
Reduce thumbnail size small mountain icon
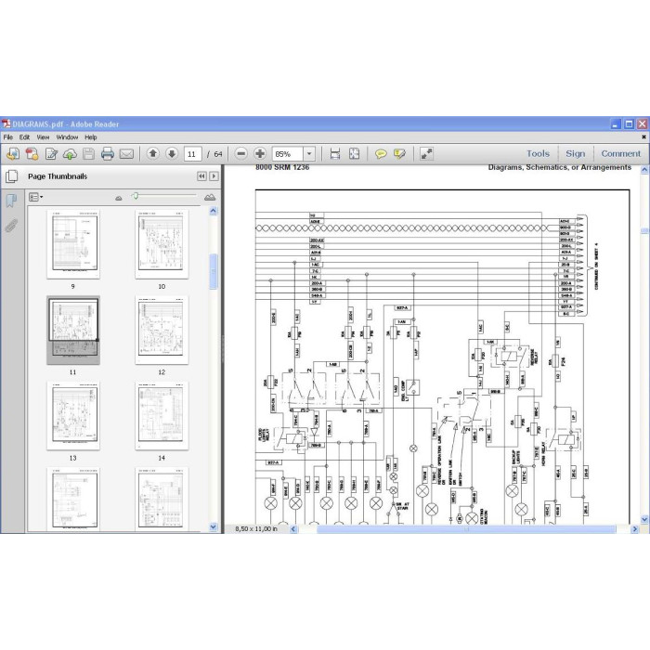(x=119, y=198)
